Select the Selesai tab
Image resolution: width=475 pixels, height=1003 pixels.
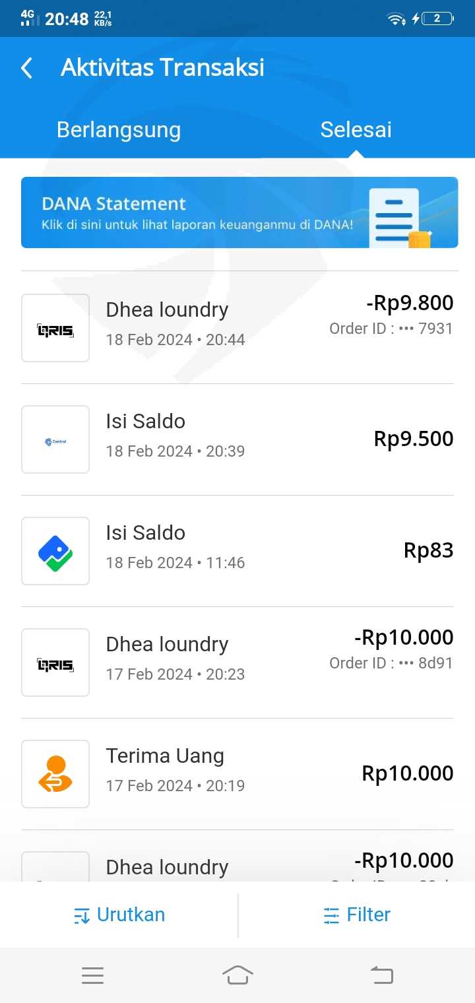(356, 129)
